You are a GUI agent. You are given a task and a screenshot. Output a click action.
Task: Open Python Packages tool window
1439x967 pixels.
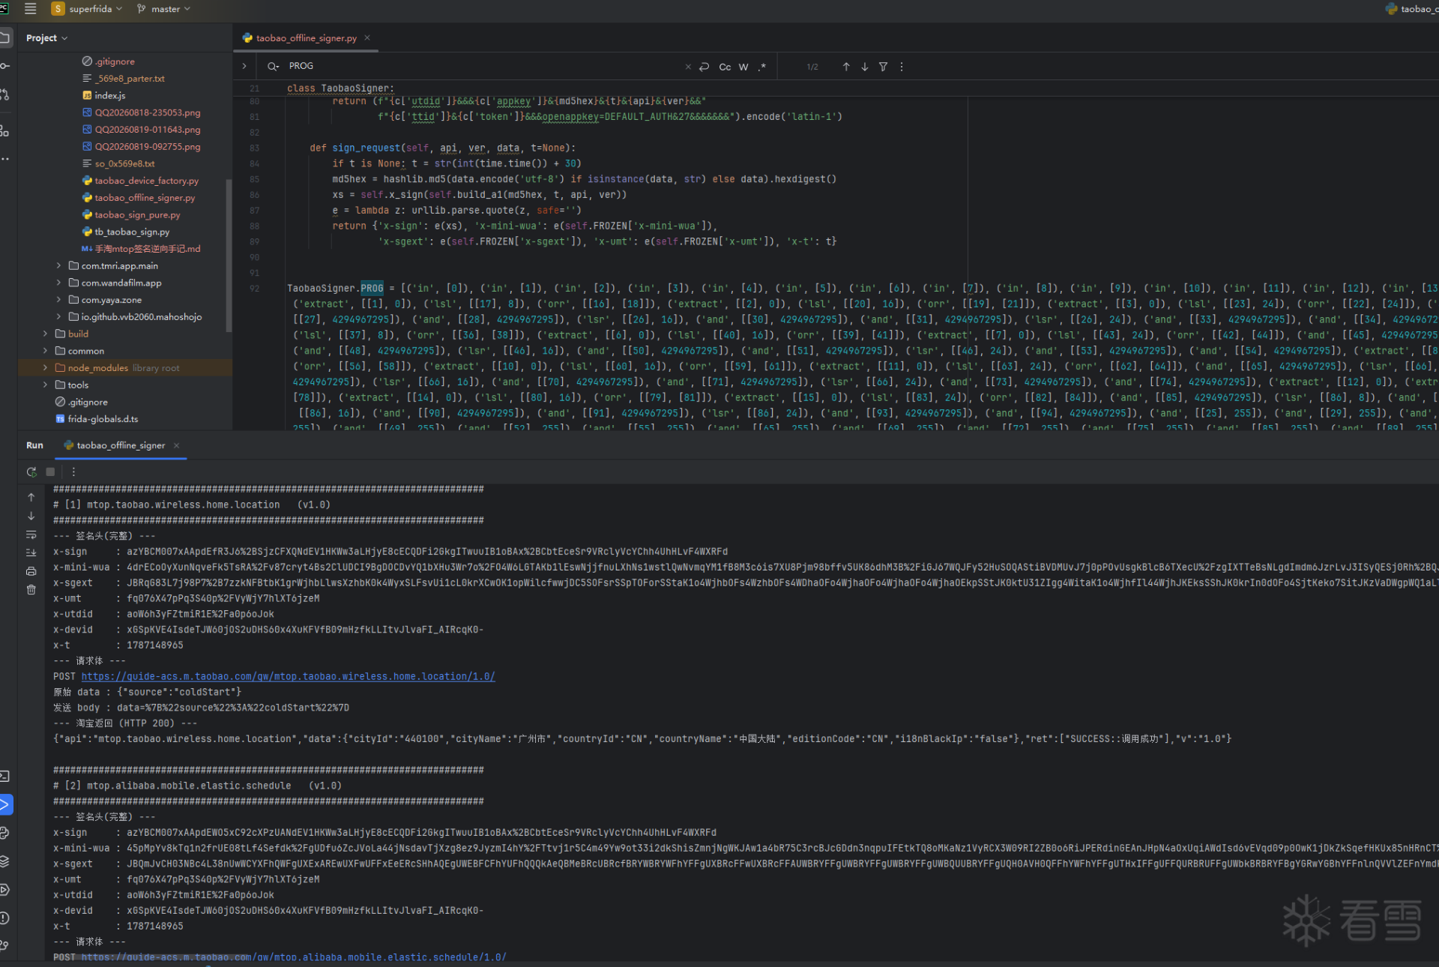(x=4, y=833)
